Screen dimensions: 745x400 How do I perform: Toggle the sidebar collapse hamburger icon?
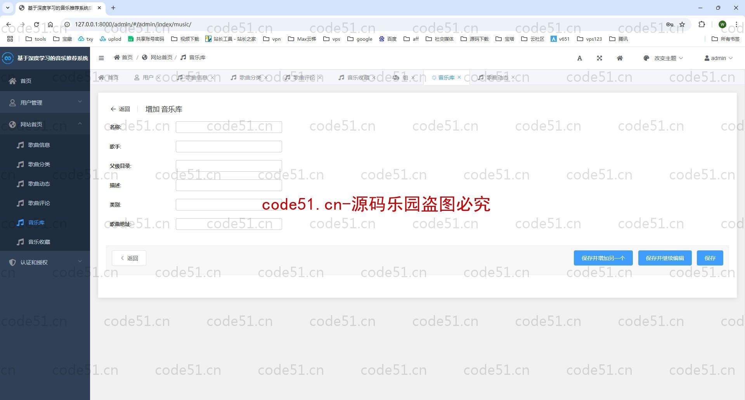(101, 58)
